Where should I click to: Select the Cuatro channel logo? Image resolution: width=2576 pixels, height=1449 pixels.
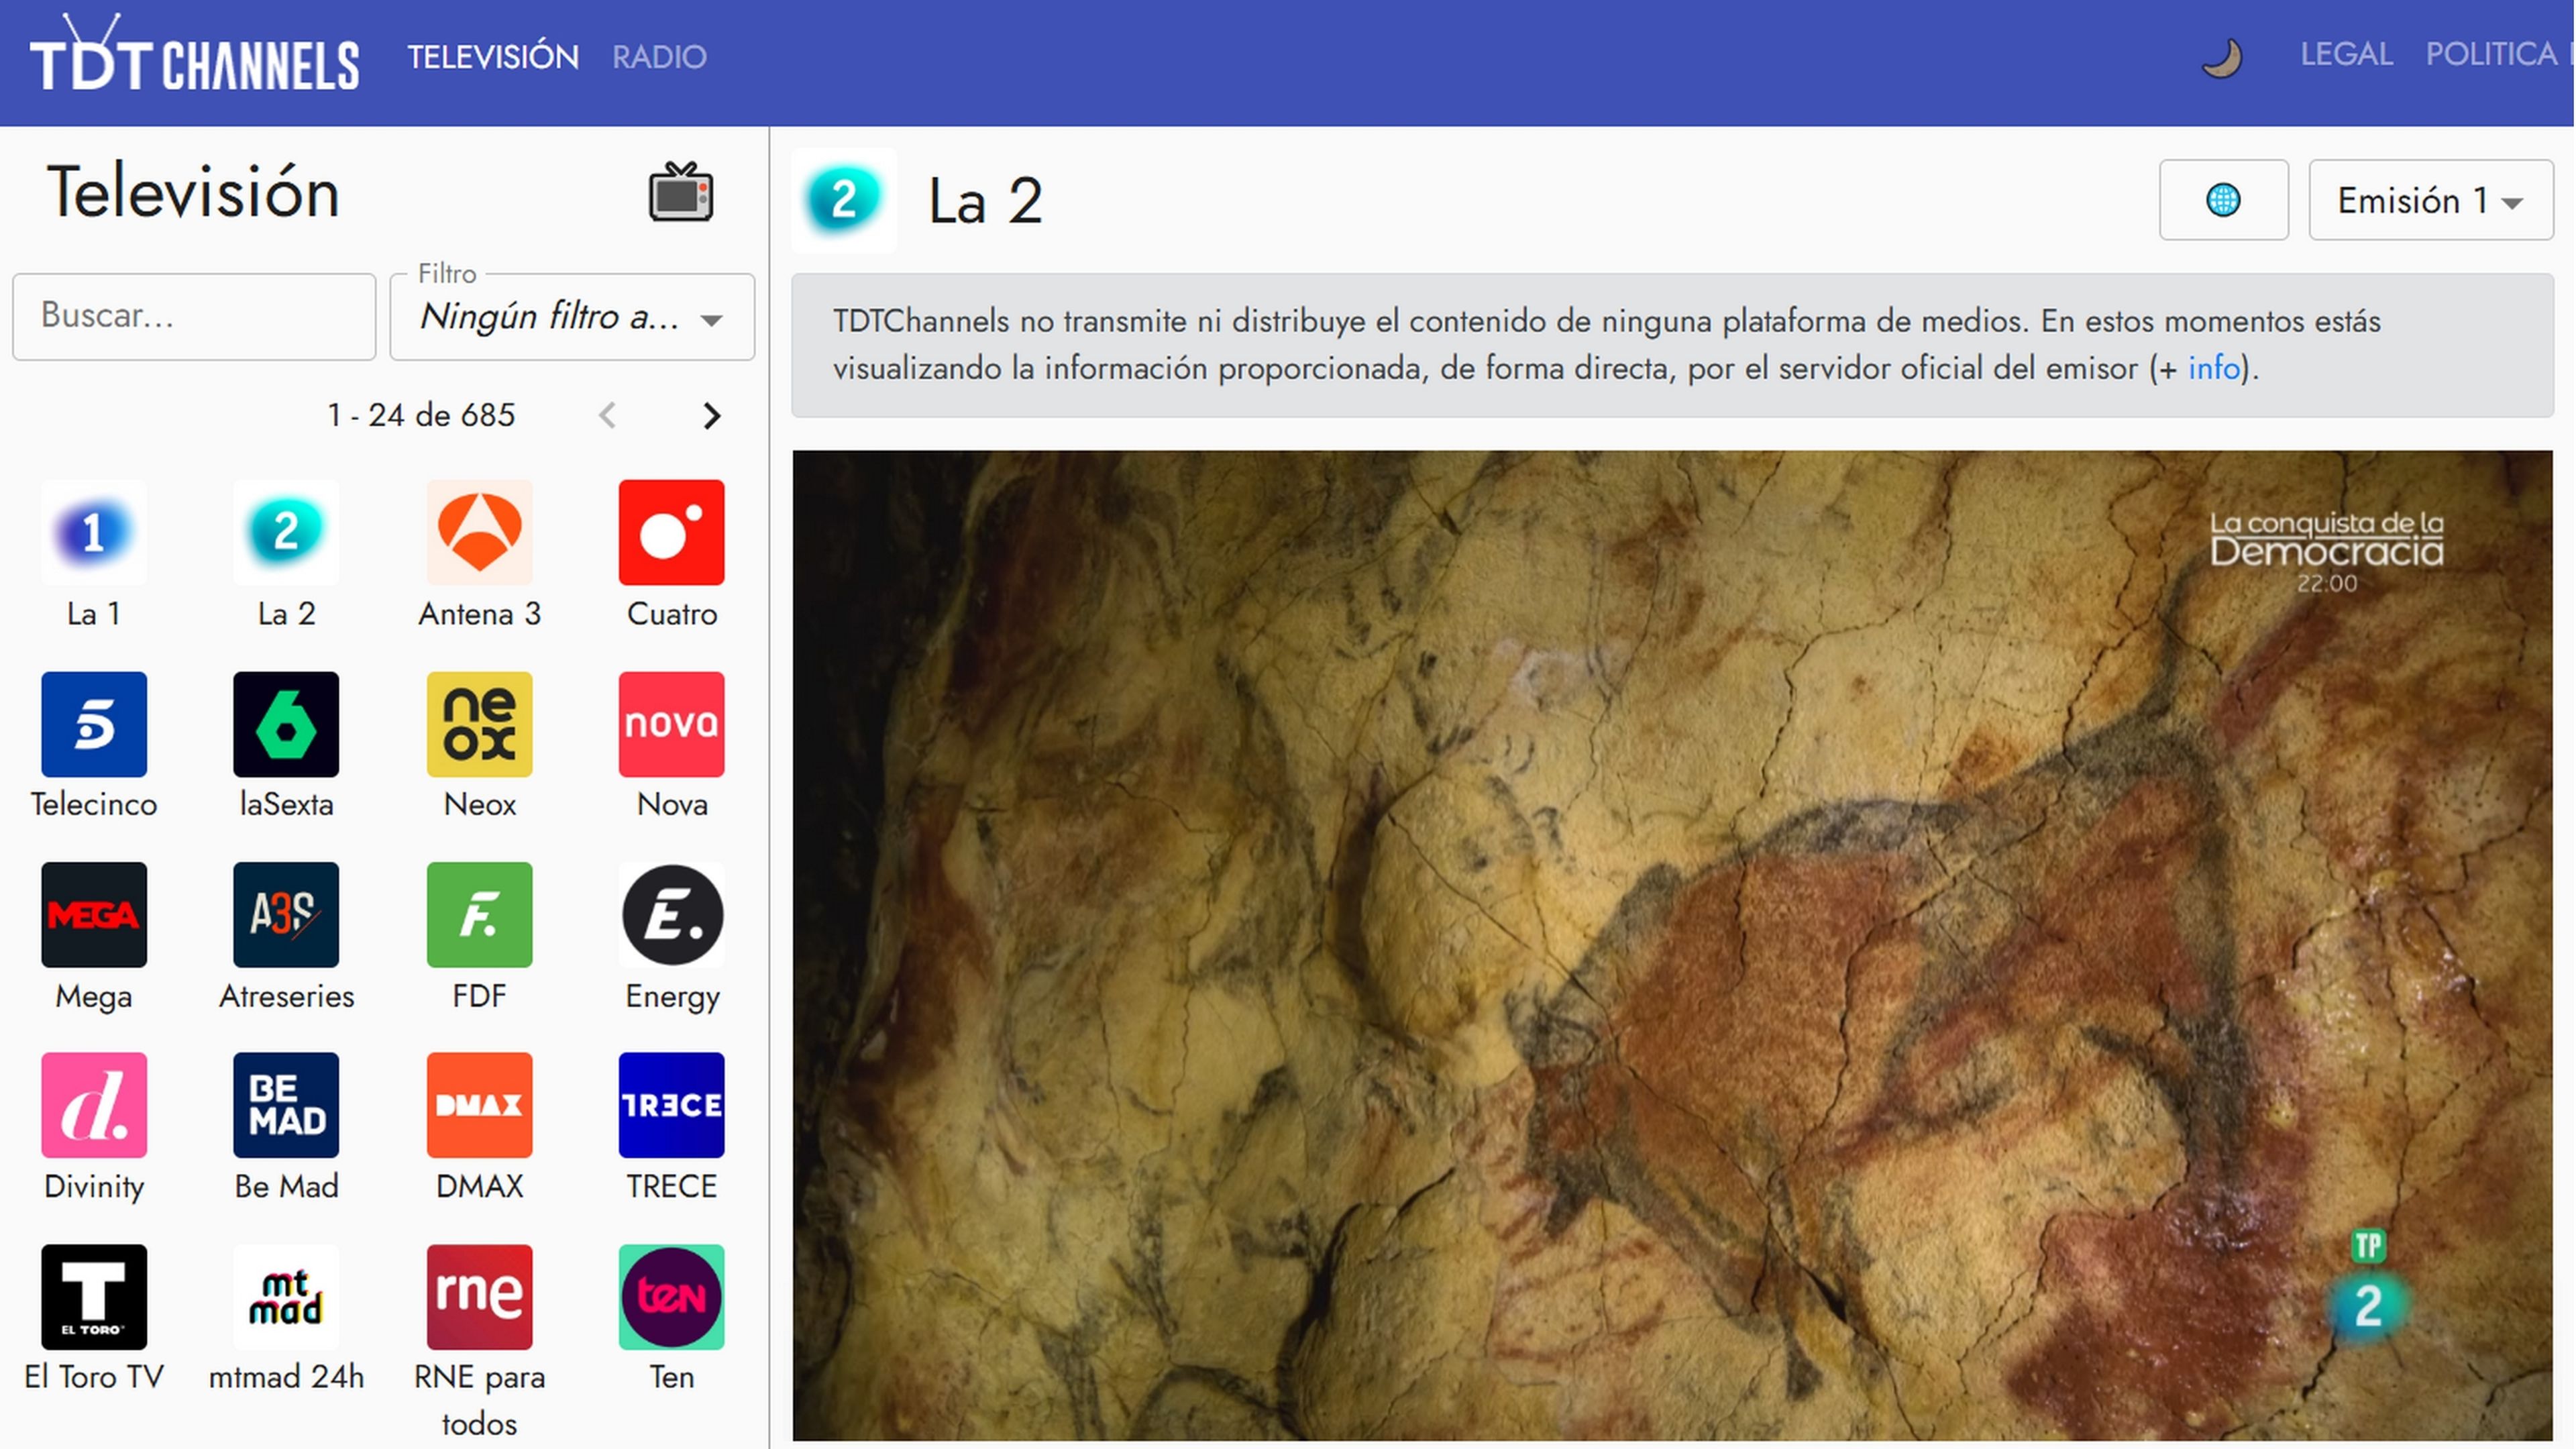tap(671, 532)
